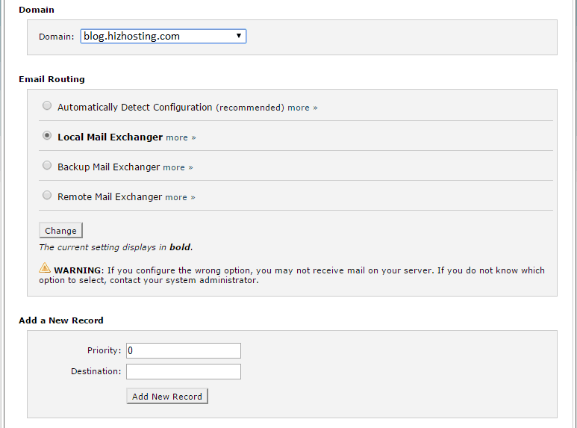
Task: Focus the Priority input field
Action: pyautogui.click(x=183, y=350)
